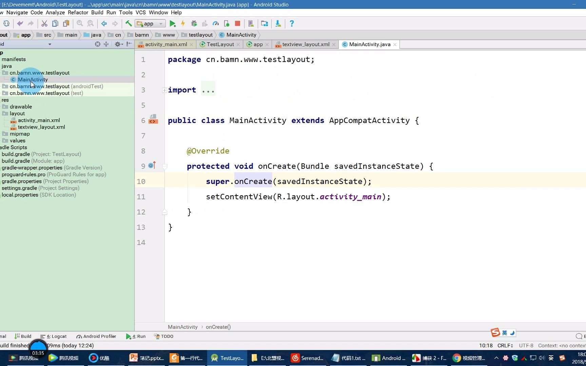Viewport: 586px width, 366px height.
Task: Open gradle.properties (Project Properties) file
Action: click(x=45, y=181)
